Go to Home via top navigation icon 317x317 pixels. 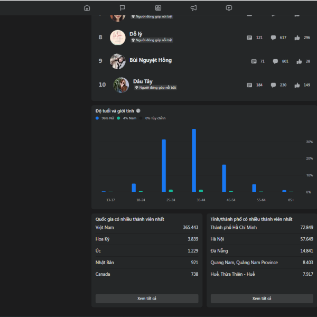87,8
